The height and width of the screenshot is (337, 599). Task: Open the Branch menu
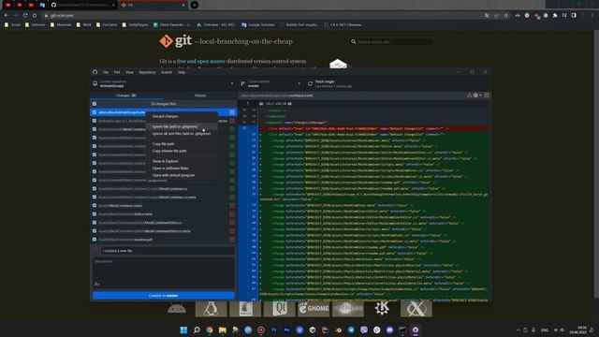coord(167,72)
